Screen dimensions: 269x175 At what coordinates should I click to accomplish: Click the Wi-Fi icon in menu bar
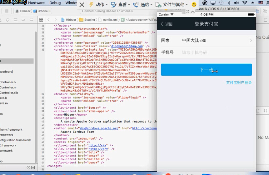(244, 3)
